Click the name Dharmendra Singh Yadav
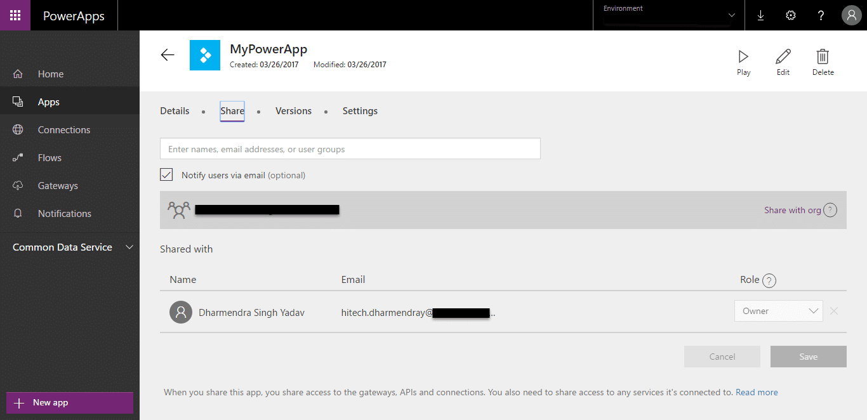 click(x=251, y=313)
